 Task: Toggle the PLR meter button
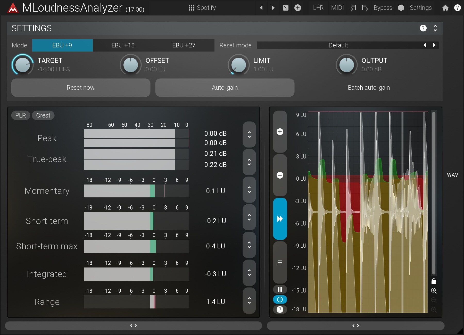point(21,115)
